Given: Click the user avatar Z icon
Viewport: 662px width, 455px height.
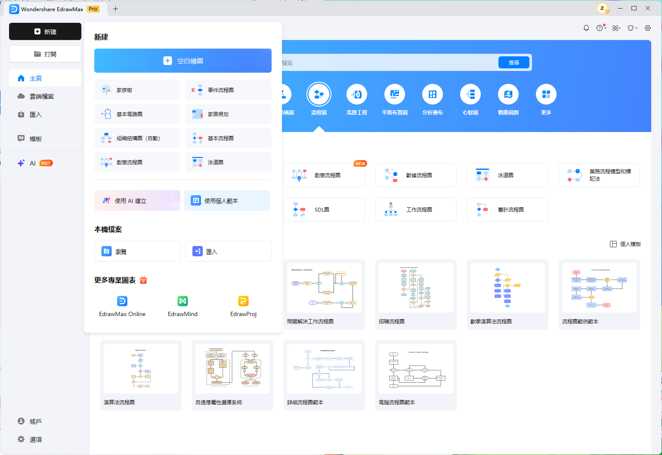Looking at the screenshot, I should [603, 9].
